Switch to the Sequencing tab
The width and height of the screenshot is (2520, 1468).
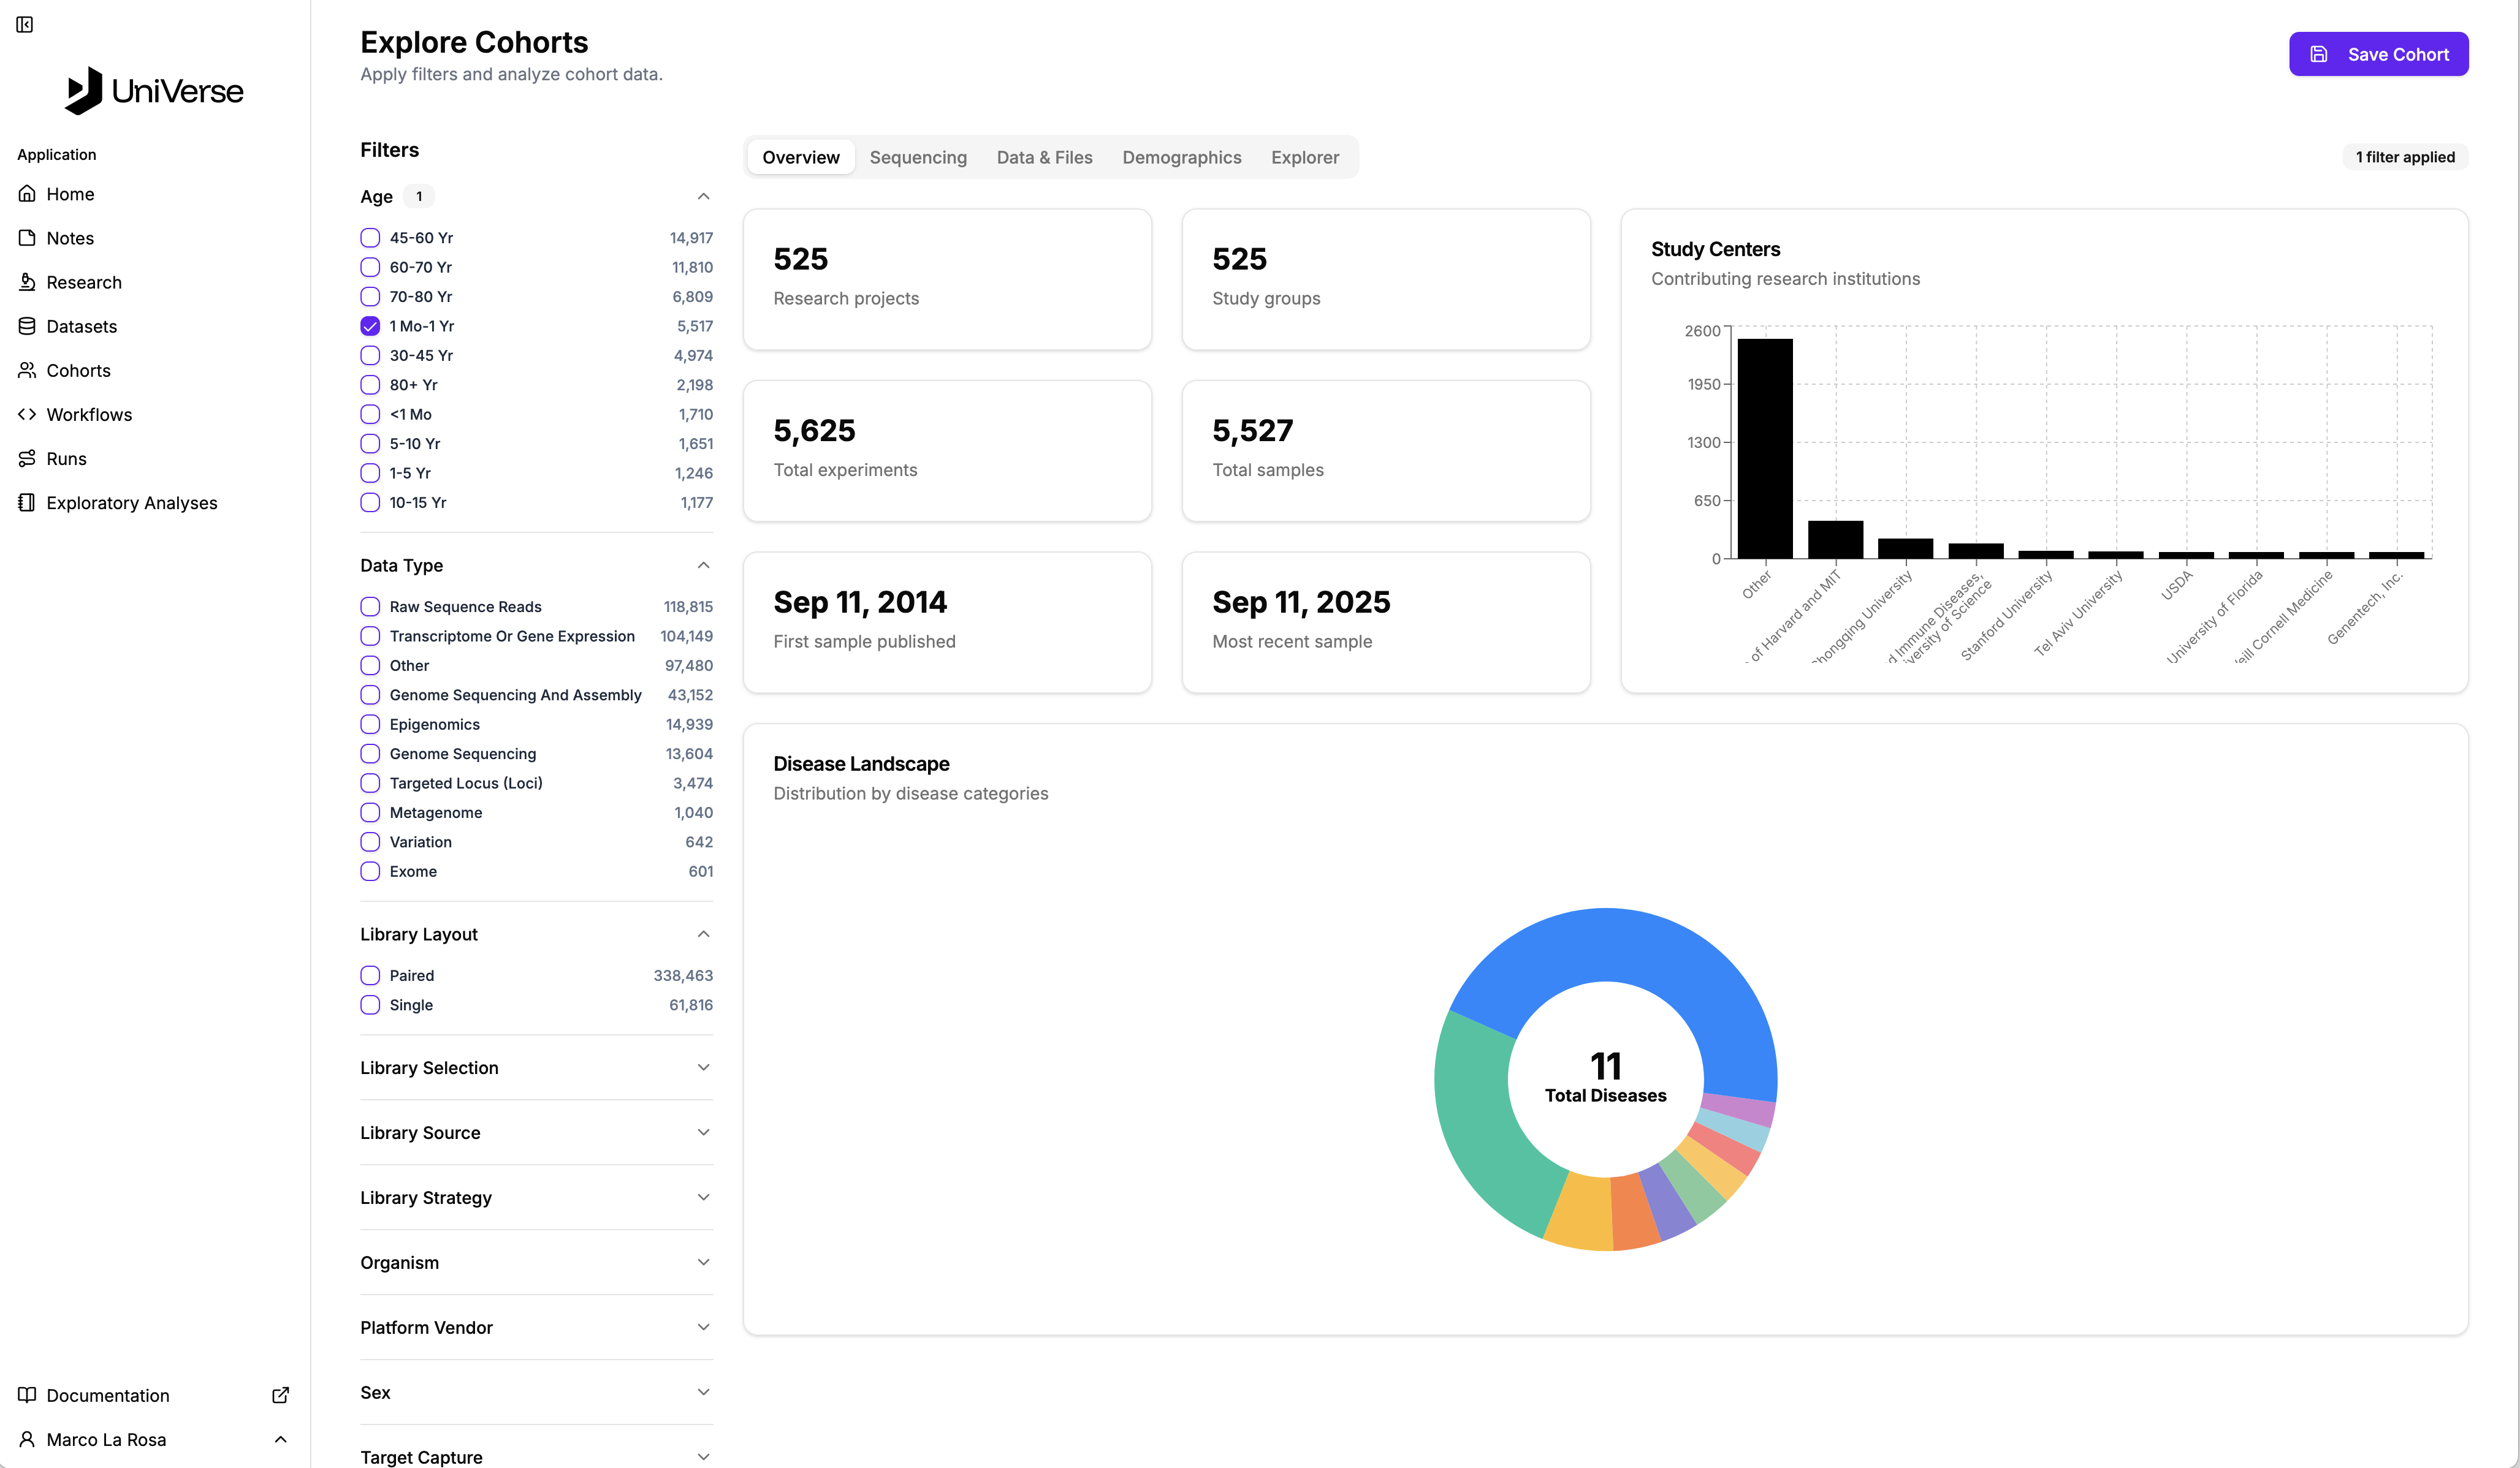[x=917, y=157]
